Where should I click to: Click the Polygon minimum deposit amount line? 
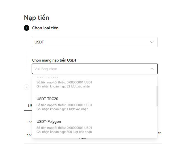point(64,128)
